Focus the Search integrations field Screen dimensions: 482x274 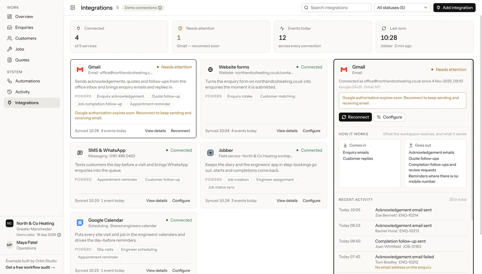tap(336, 8)
